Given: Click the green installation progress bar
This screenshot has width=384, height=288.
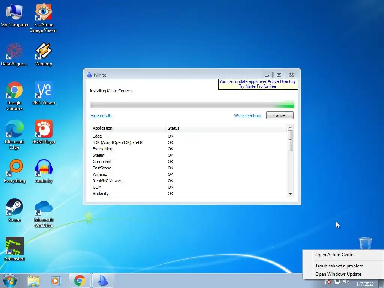Looking at the screenshot, I should [x=192, y=105].
